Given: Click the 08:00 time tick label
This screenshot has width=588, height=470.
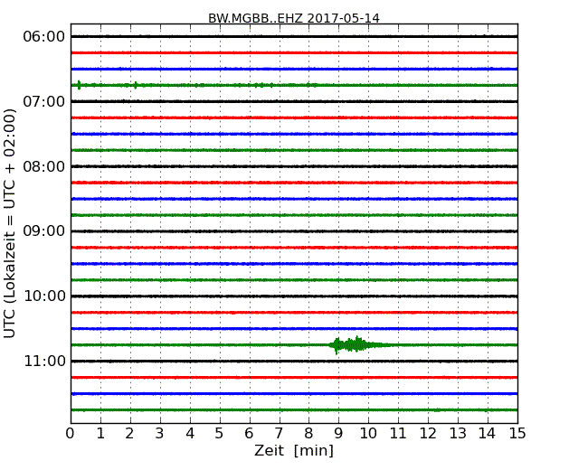Looking at the screenshot, I should pos(44,166).
